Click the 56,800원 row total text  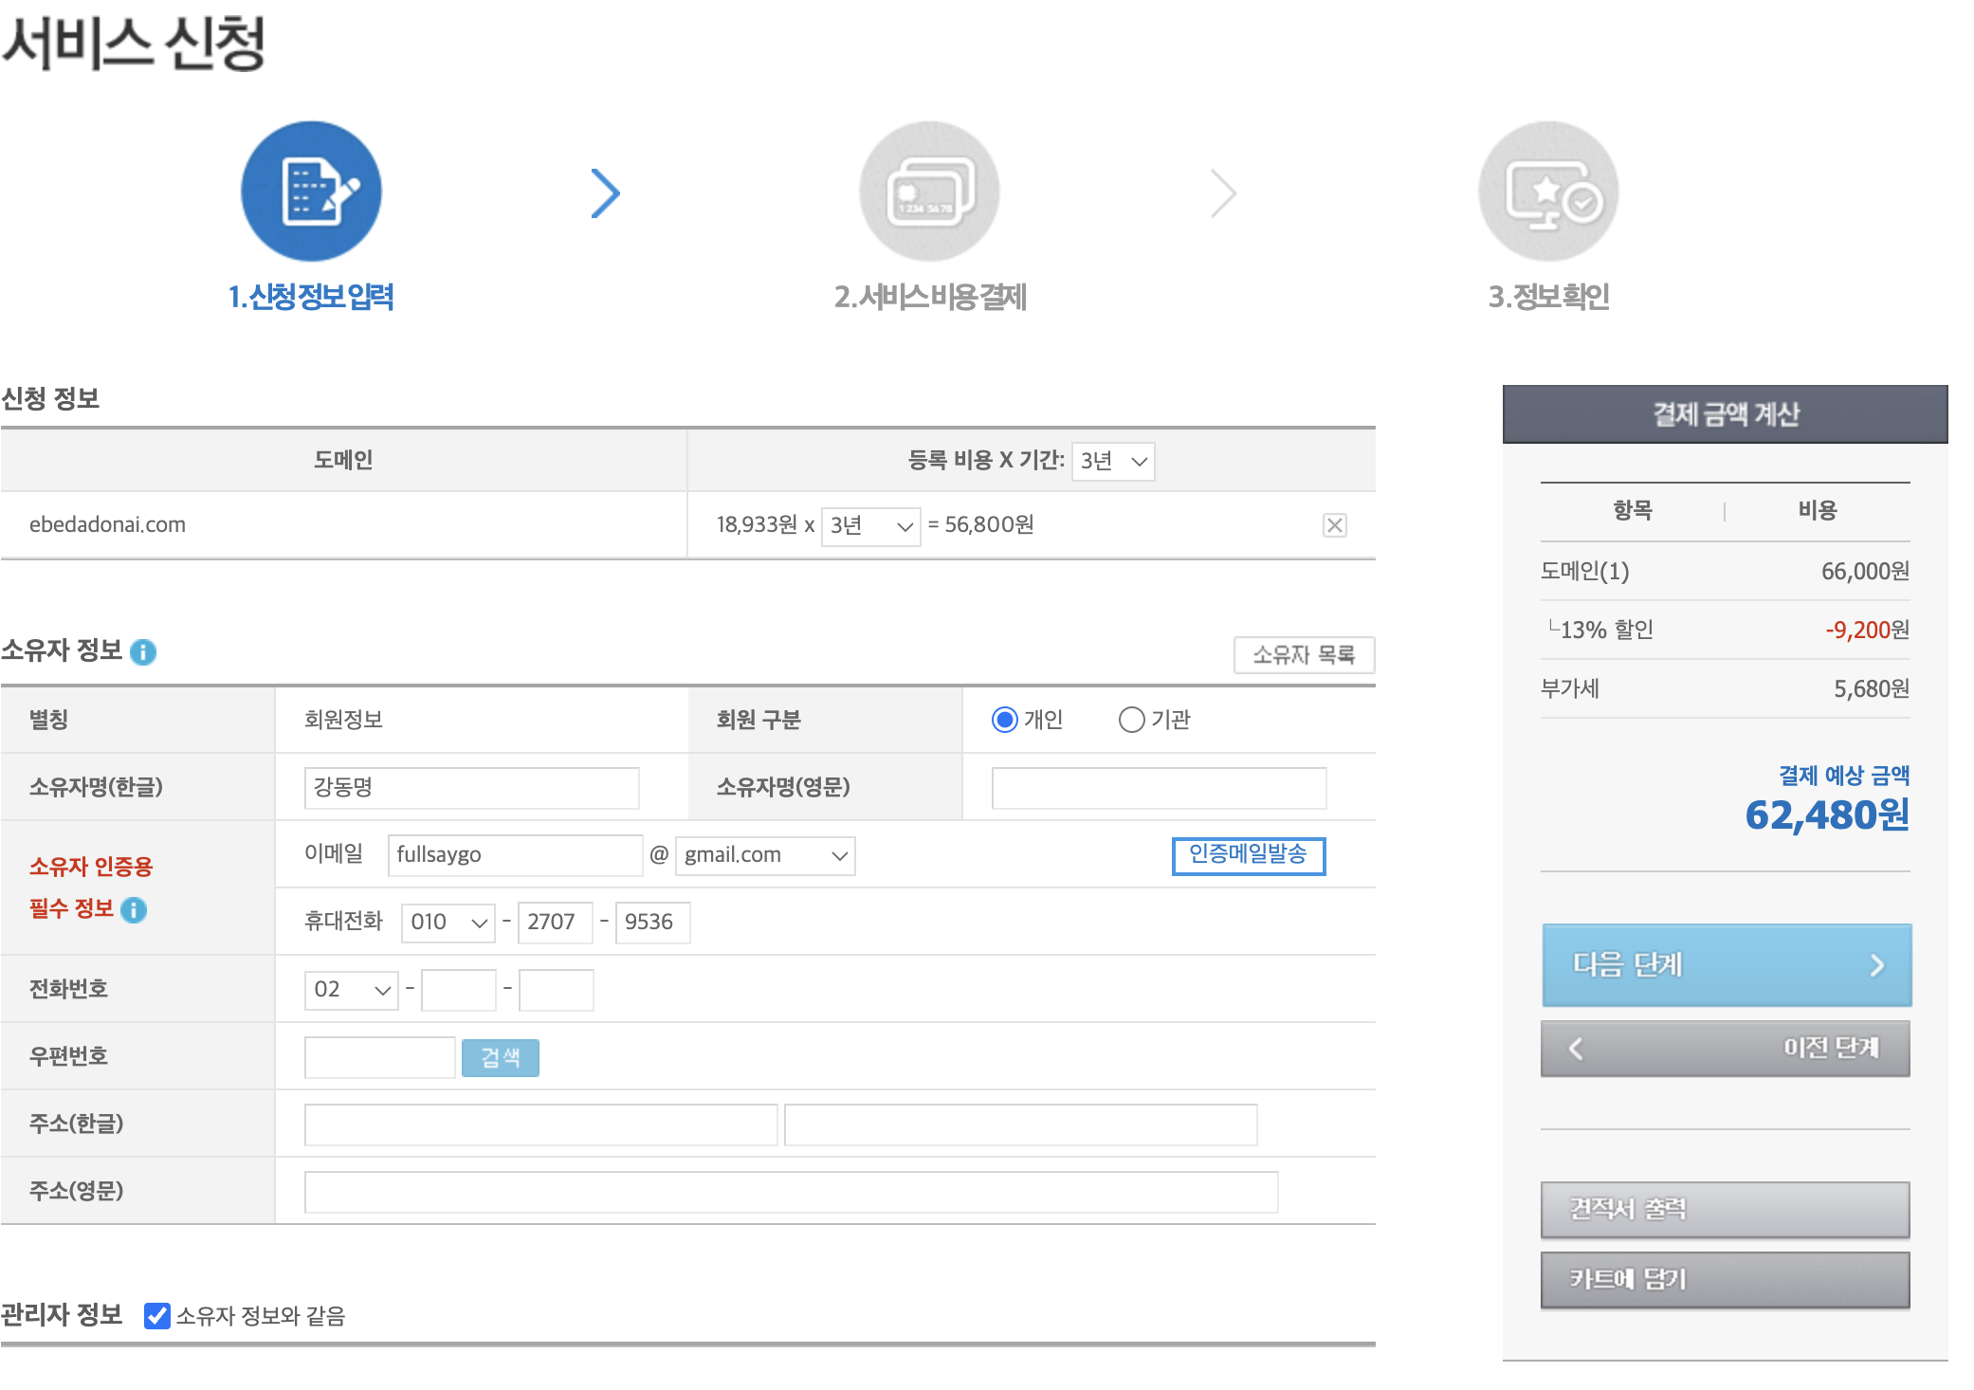[989, 525]
